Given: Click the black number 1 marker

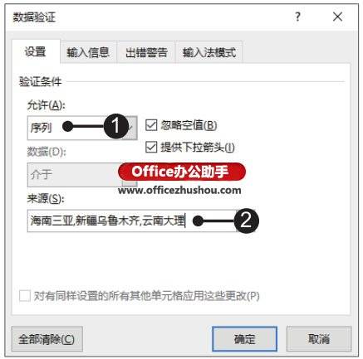Looking at the screenshot, I should click(116, 126).
